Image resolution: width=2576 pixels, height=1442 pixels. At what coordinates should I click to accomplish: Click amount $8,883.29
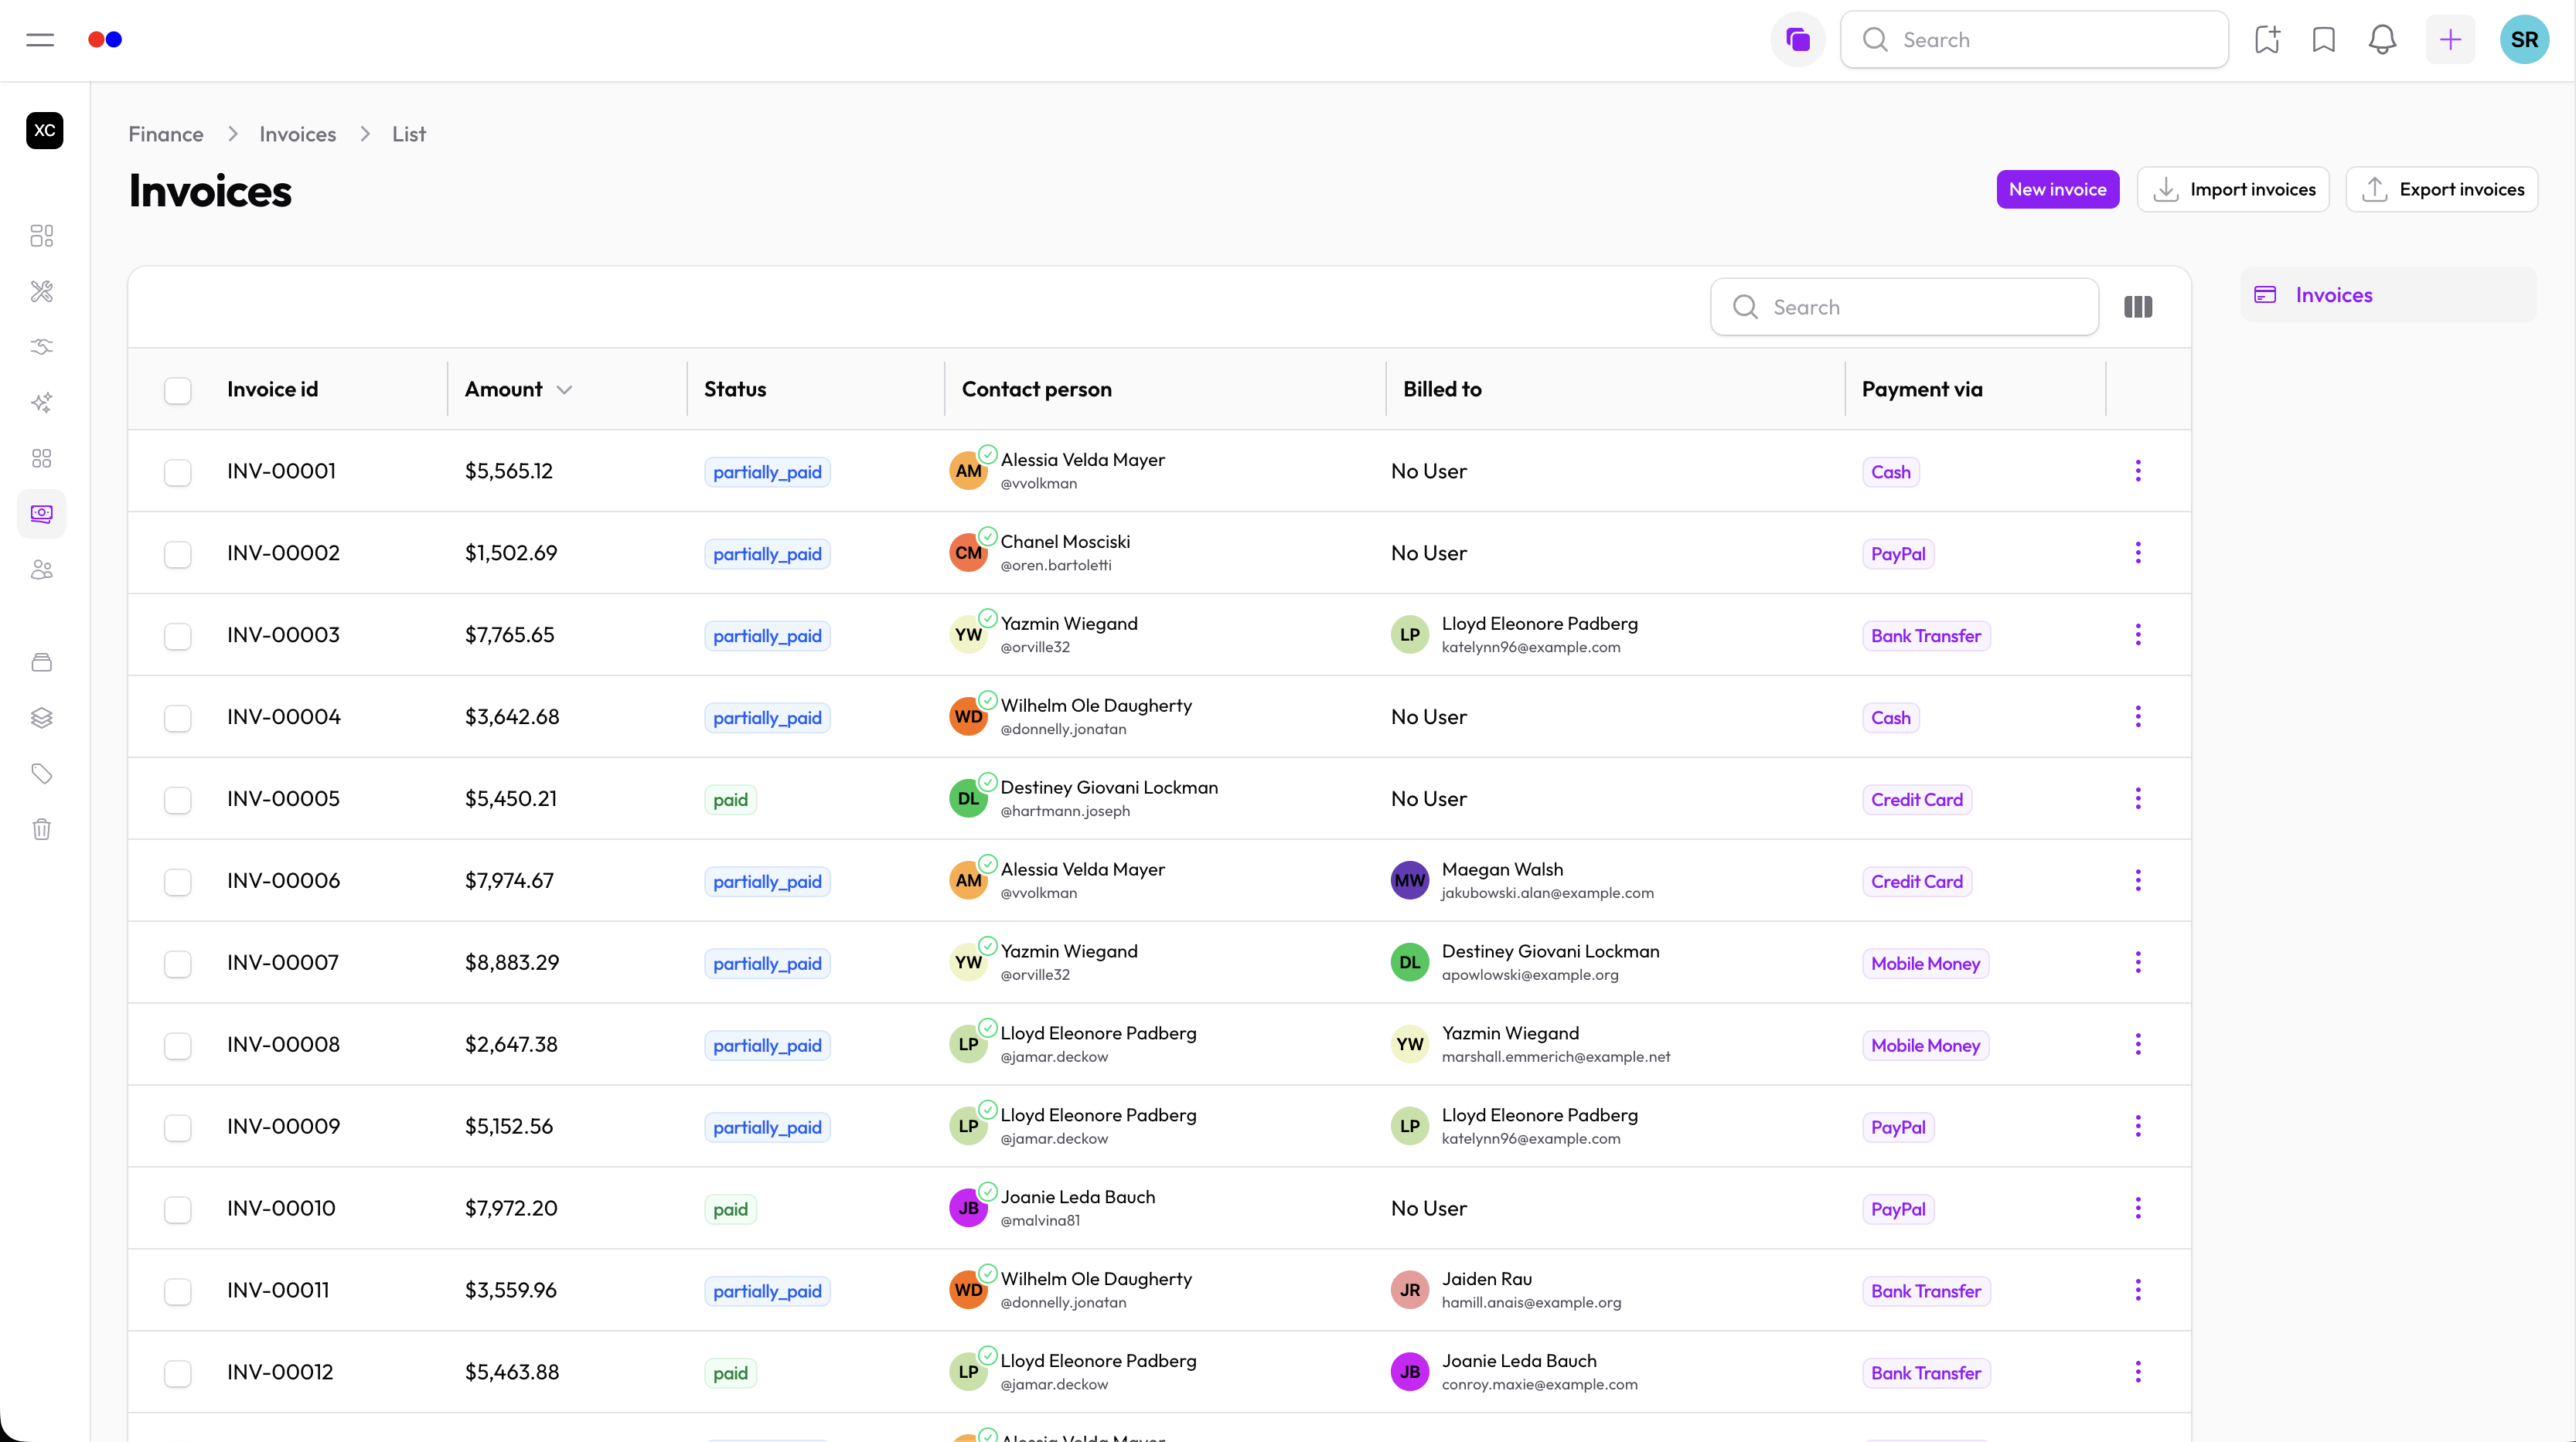pos(512,962)
